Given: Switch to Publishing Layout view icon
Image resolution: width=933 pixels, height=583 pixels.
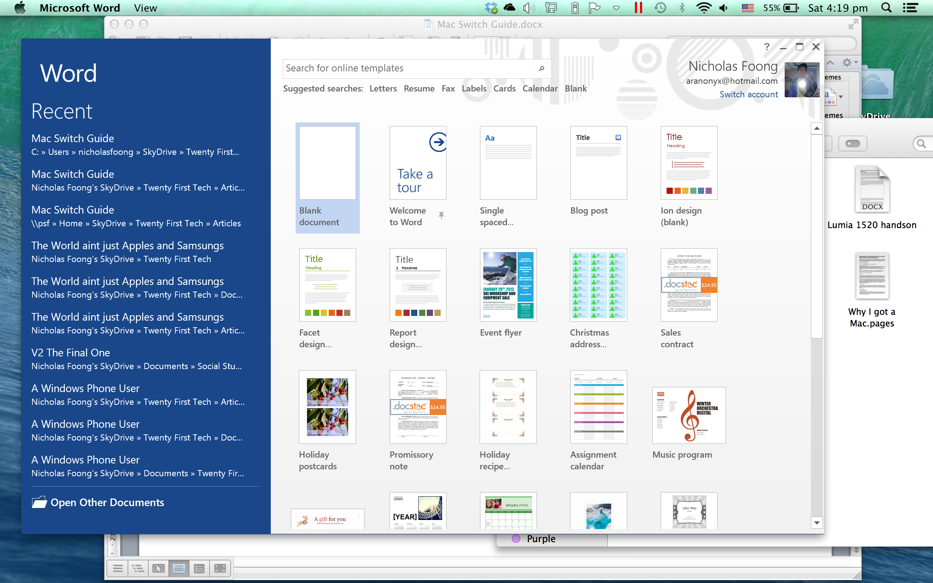Looking at the screenshot, I should 159,568.
